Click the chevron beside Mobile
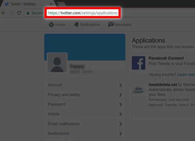The image size is (195, 141). pyautogui.click(x=120, y=114)
